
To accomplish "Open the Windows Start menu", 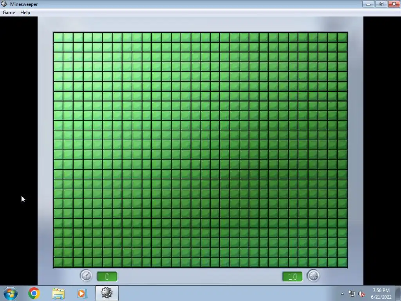I will pyautogui.click(x=11, y=293).
